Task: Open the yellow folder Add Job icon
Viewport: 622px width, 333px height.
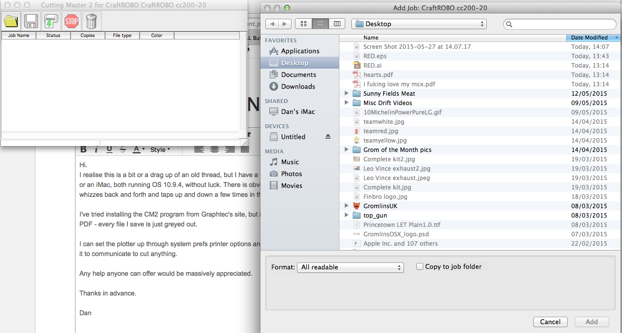Action: click(11, 21)
